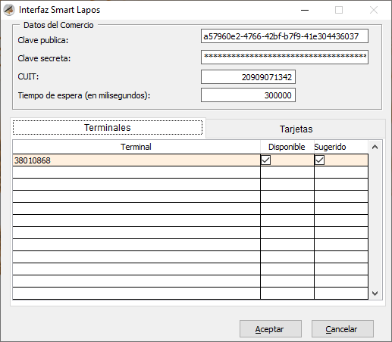This screenshot has width=392, height=342.
Task: Click into the Clave secreta password field
Action: point(284,57)
